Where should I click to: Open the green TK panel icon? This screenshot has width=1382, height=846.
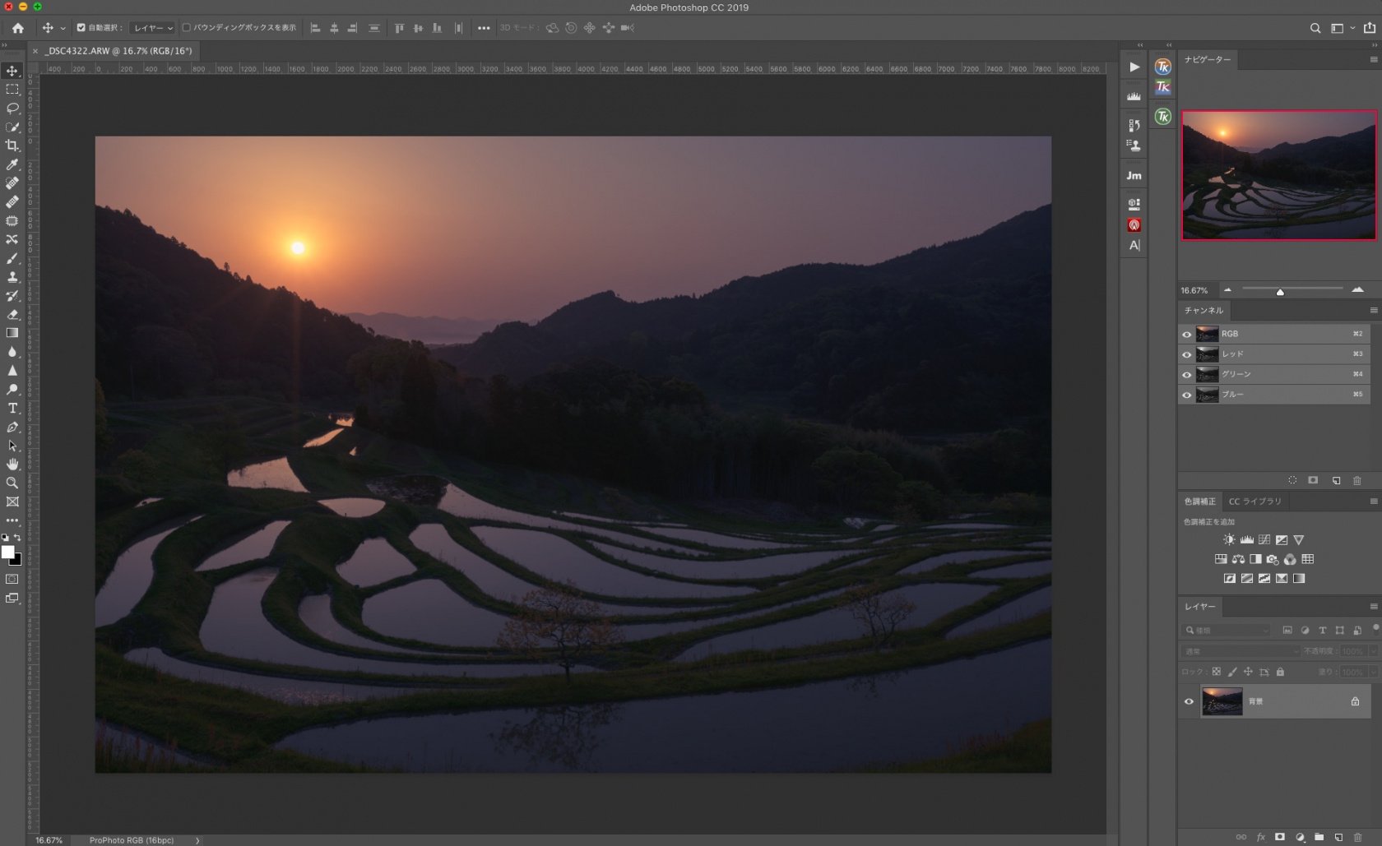pyautogui.click(x=1163, y=117)
